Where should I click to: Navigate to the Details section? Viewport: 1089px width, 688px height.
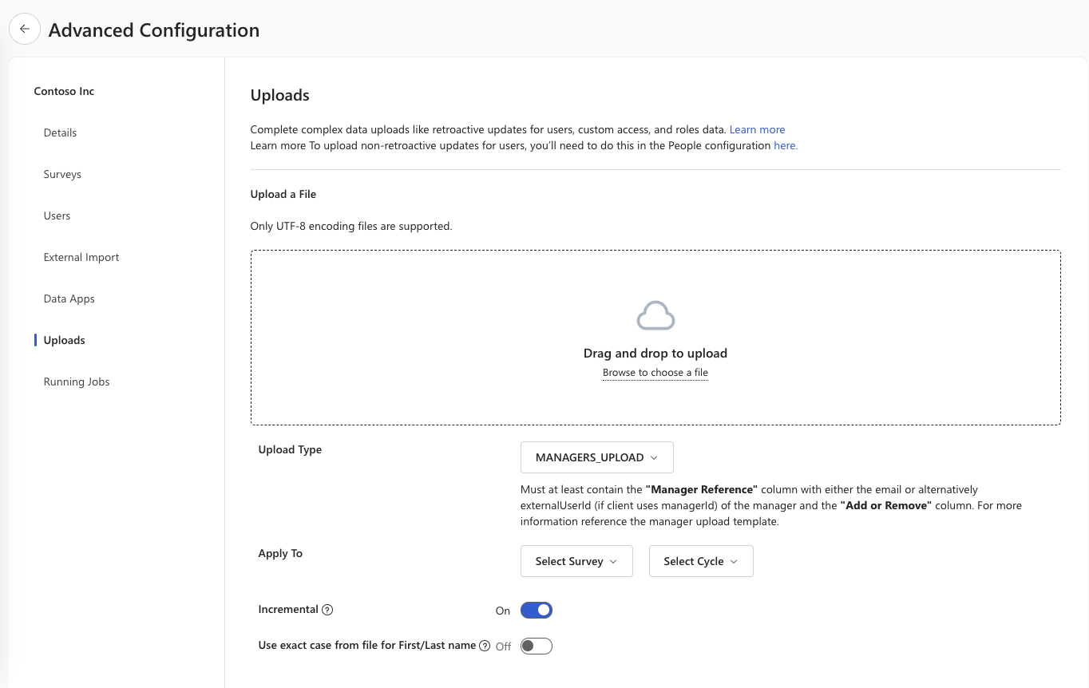pos(60,132)
